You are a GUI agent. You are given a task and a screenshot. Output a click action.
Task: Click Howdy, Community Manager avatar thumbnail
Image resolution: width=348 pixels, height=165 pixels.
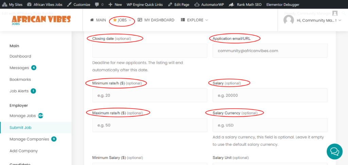coord(335,13)
